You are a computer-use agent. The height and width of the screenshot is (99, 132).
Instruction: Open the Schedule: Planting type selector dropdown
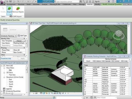[x=9, y=36]
